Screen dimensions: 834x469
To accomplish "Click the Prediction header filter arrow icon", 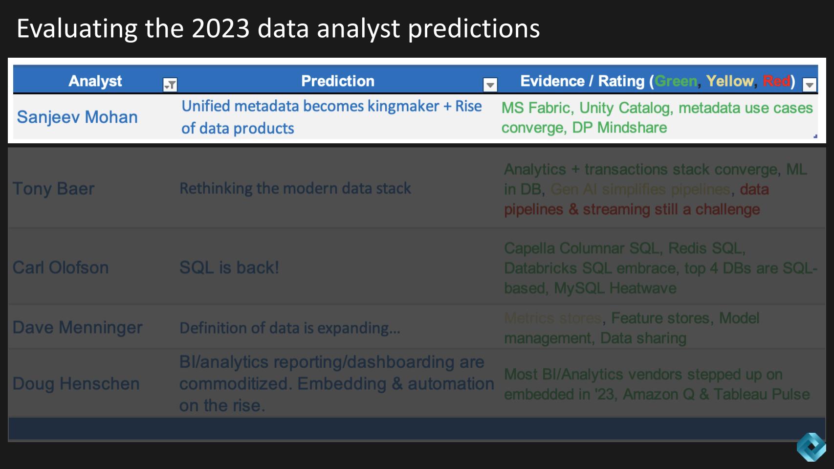I will 490,84.
